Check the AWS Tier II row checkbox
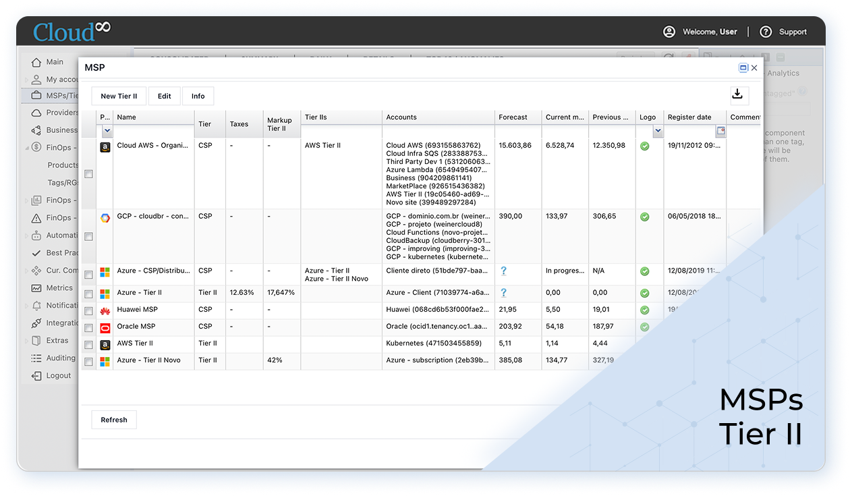 88,345
